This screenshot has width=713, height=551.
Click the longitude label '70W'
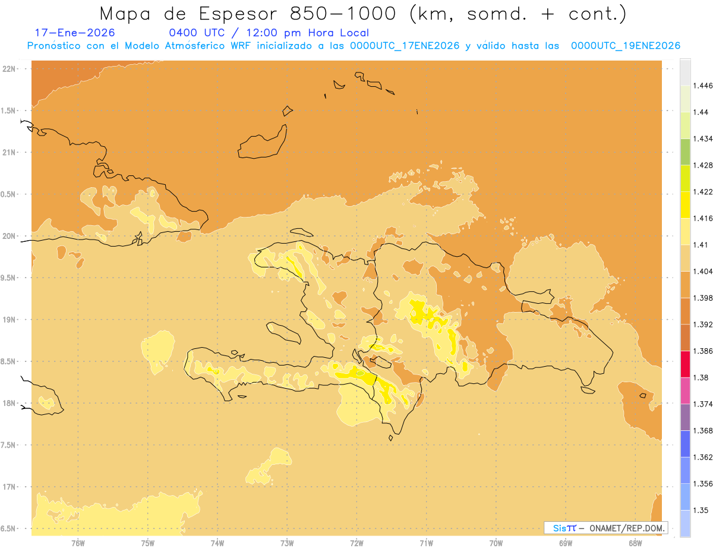[x=496, y=543]
